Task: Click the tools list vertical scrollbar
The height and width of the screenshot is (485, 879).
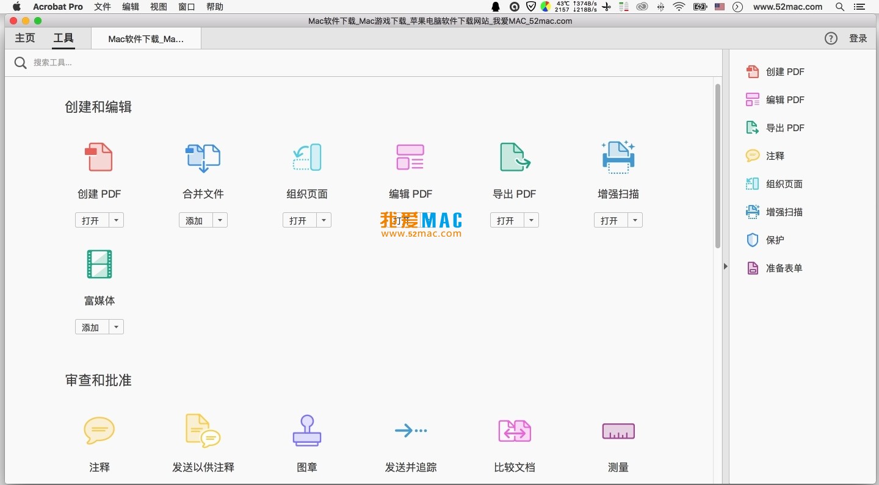Action: pos(718,166)
